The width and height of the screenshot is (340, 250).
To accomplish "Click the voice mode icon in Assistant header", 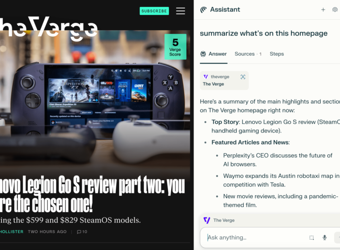I will (x=335, y=10).
